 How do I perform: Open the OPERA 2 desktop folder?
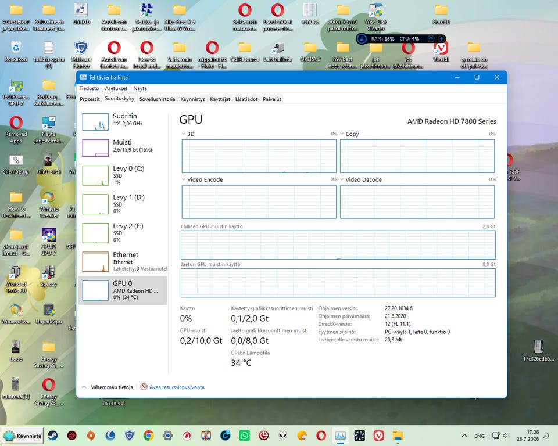point(310,52)
